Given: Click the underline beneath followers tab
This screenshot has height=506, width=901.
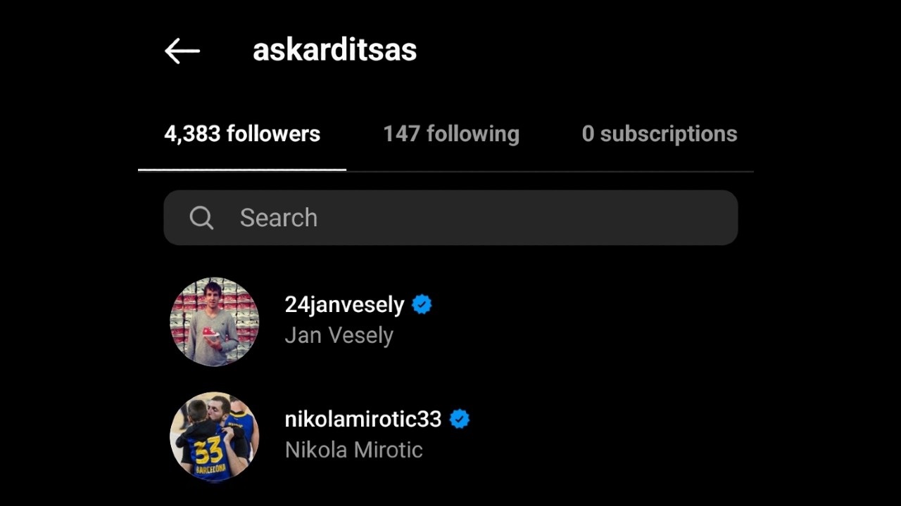Looking at the screenshot, I should point(242,169).
